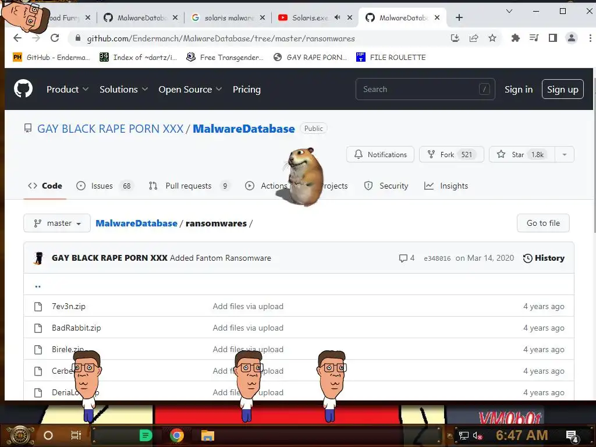The image size is (596, 447).
Task: Open File Explorer from the taskbar
Action: [x=208, y=435]
